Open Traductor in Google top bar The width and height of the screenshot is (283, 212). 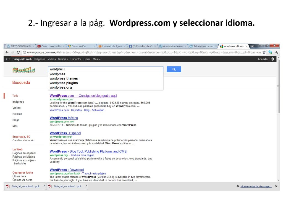coord(76,59)
